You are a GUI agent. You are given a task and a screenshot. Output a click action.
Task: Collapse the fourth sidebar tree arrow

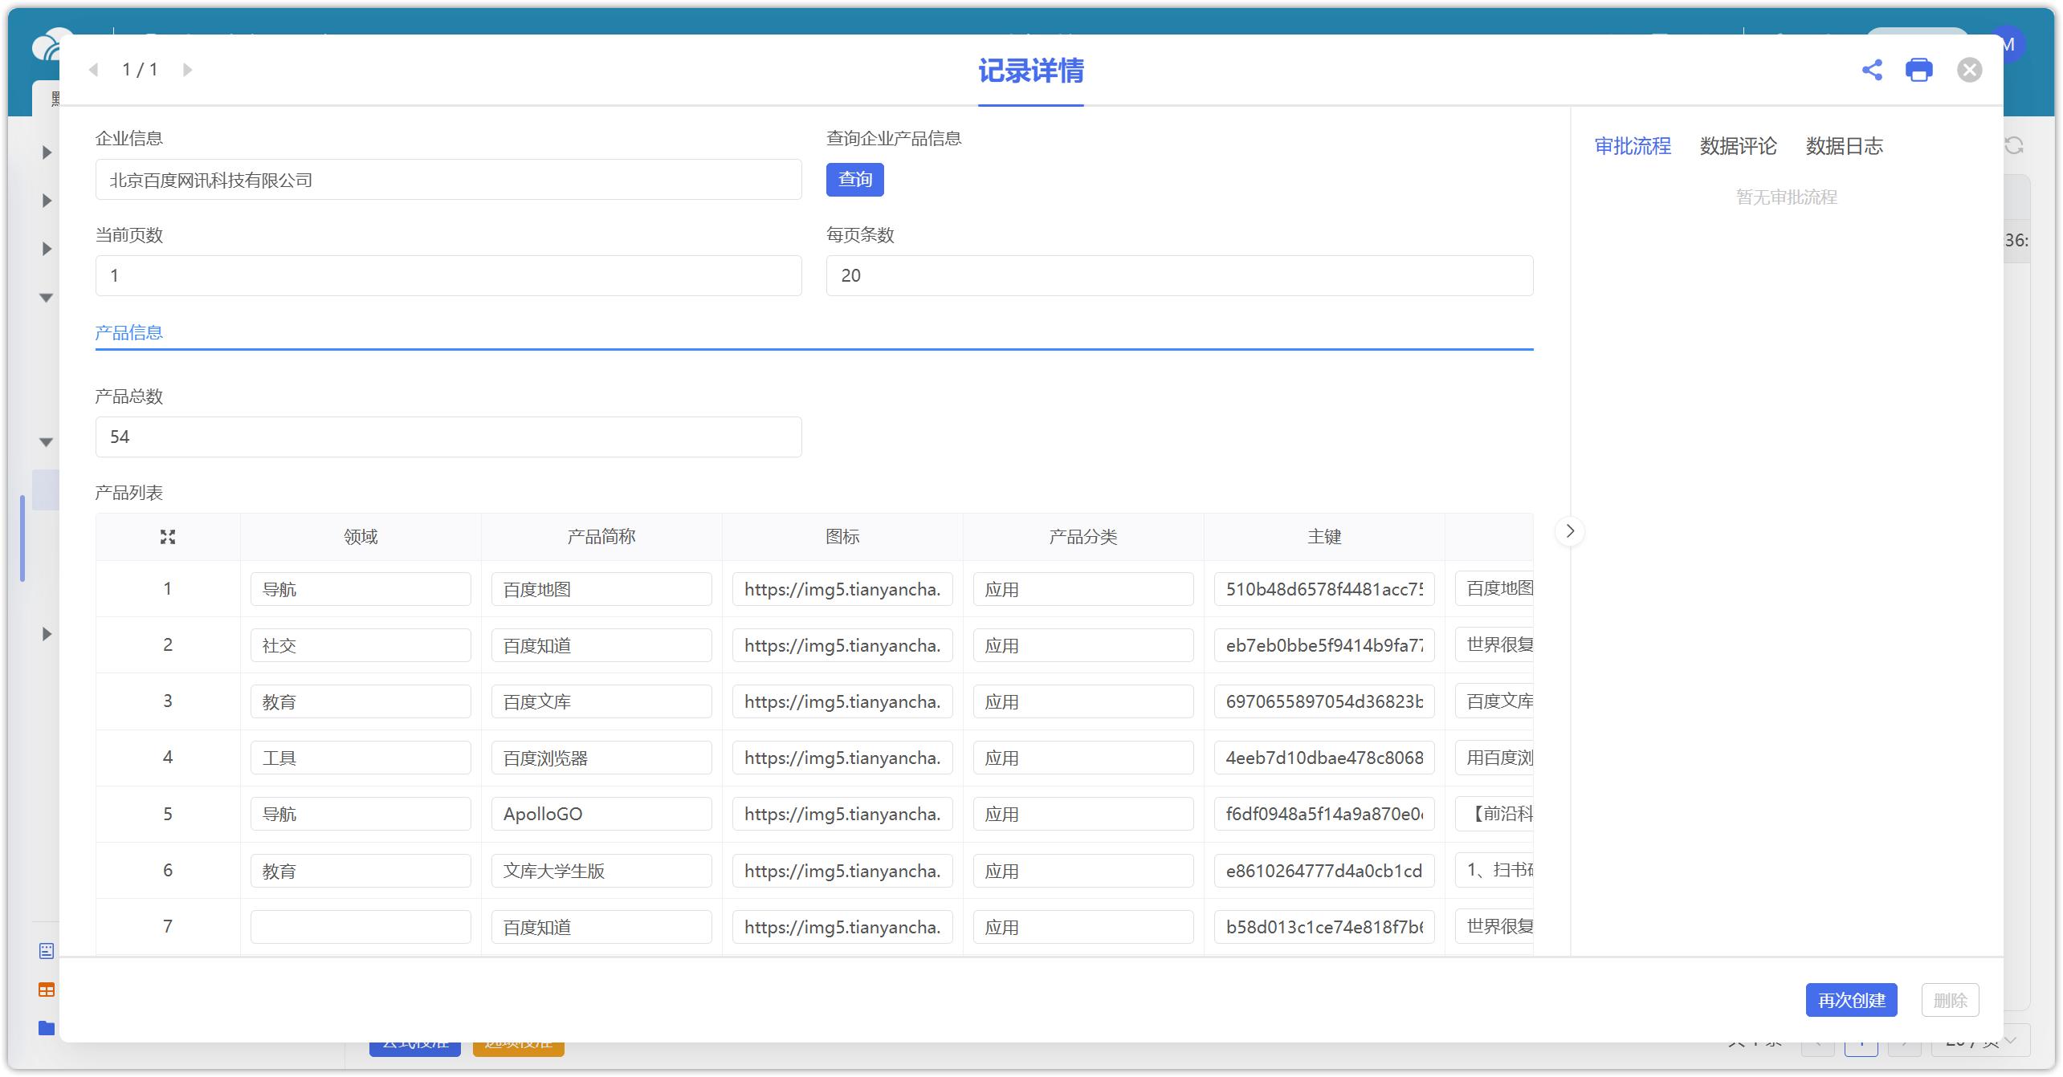(x=47, y=298)
